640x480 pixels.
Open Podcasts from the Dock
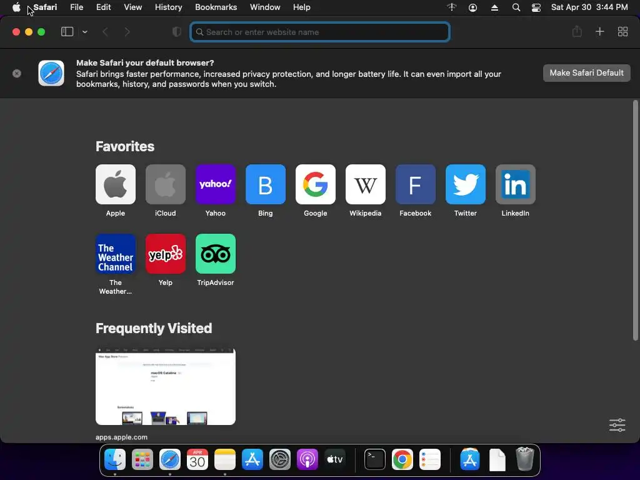tap(307, 459)
